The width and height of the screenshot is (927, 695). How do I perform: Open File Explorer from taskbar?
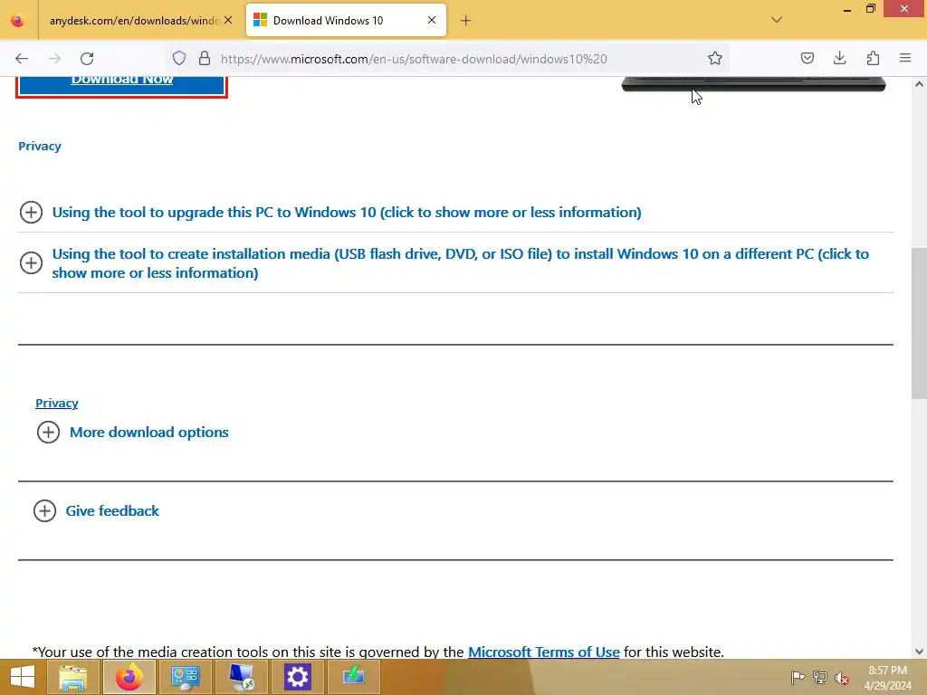[73, 677]
